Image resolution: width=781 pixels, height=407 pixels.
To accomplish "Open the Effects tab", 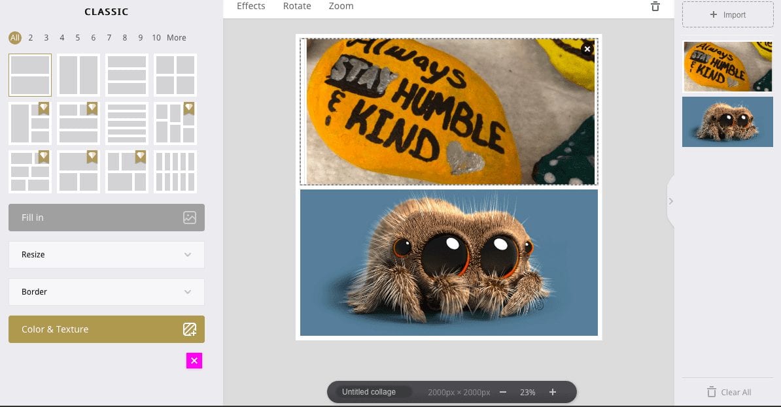I will [251, 6].
